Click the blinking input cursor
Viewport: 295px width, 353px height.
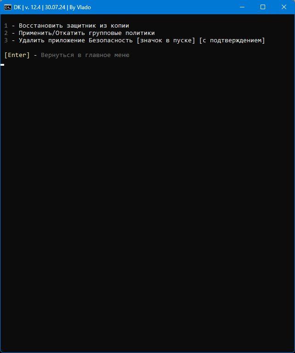coord(2,65)
